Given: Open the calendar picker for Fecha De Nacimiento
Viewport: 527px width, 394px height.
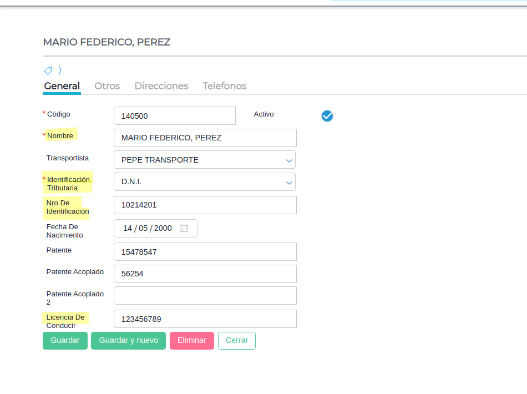Looking at the screenshot, I should click(184, 228).
